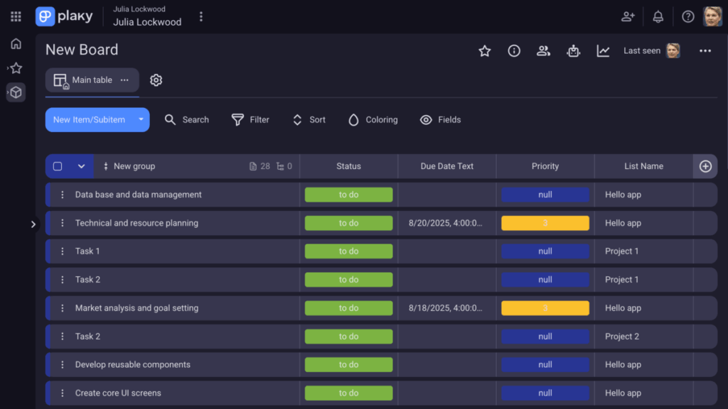Click the Home icon in left sidebar

click(15, 43)
